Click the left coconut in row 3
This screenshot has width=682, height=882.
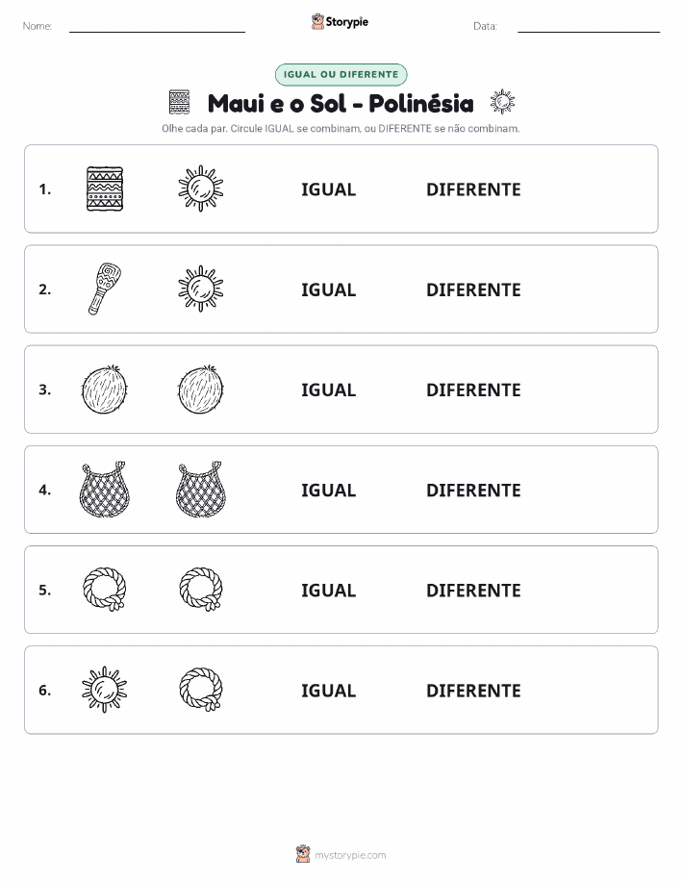(105, 390)
